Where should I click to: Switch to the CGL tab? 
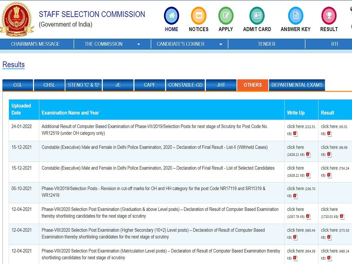(x=18, y=85)
